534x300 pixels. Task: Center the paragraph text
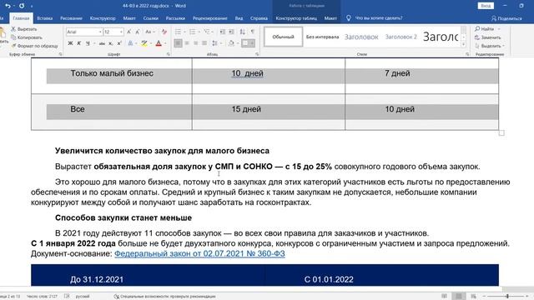[x=187, y=43]
